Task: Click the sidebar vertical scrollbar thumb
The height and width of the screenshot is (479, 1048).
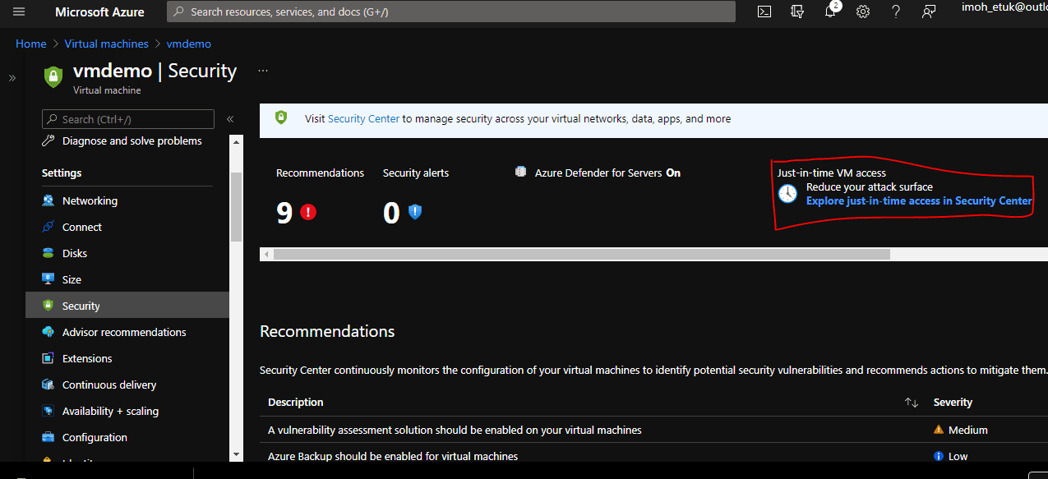Action: [x=237, y=207]
